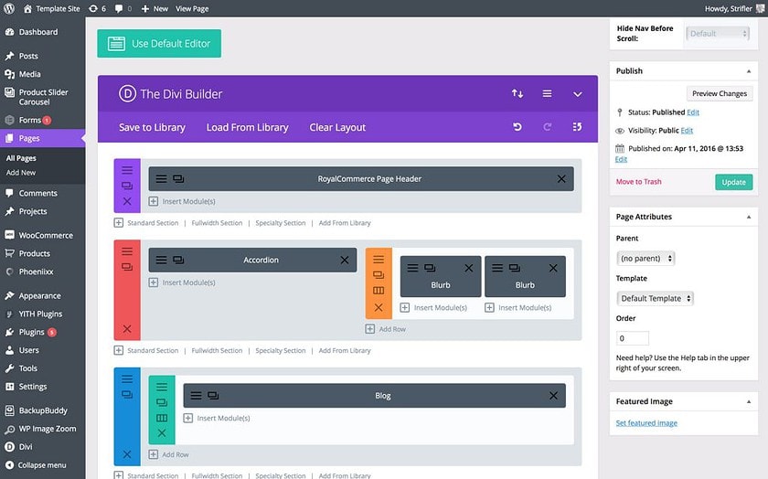Image resolution: width=768 pixels, height=479 pixels.
Task: Click the WordPress logo in admin bar
Action: click(9, 8)
